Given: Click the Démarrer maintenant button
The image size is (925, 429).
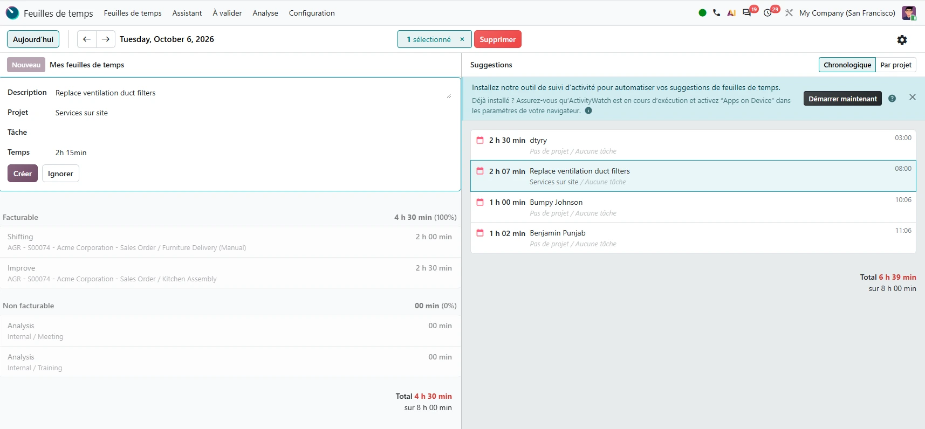Looking at the screenshot, I should [842, 99].
